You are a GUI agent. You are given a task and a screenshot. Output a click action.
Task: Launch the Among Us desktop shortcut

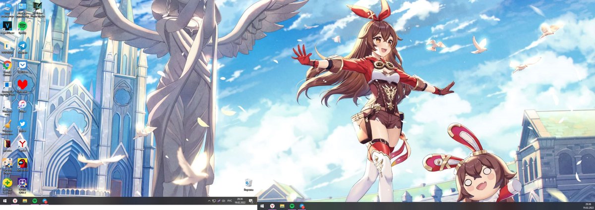tap(22, 165)
